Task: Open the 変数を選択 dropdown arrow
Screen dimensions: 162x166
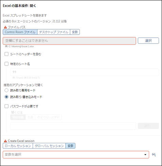Action: [145, 154]
